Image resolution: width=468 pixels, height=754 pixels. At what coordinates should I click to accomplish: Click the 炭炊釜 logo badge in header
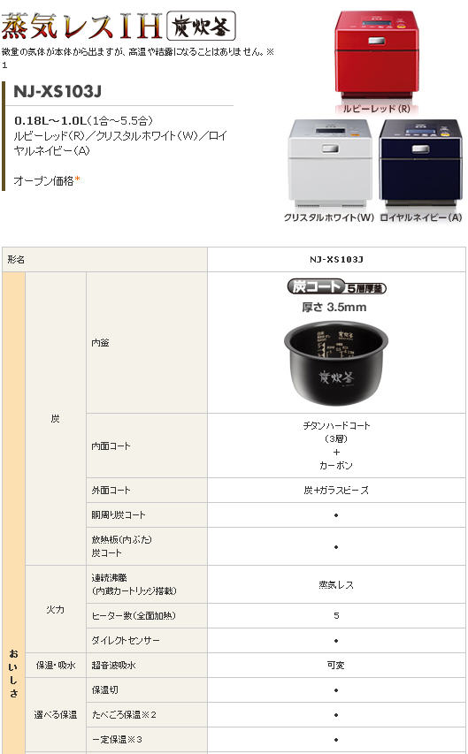click(x=201, y=26)
